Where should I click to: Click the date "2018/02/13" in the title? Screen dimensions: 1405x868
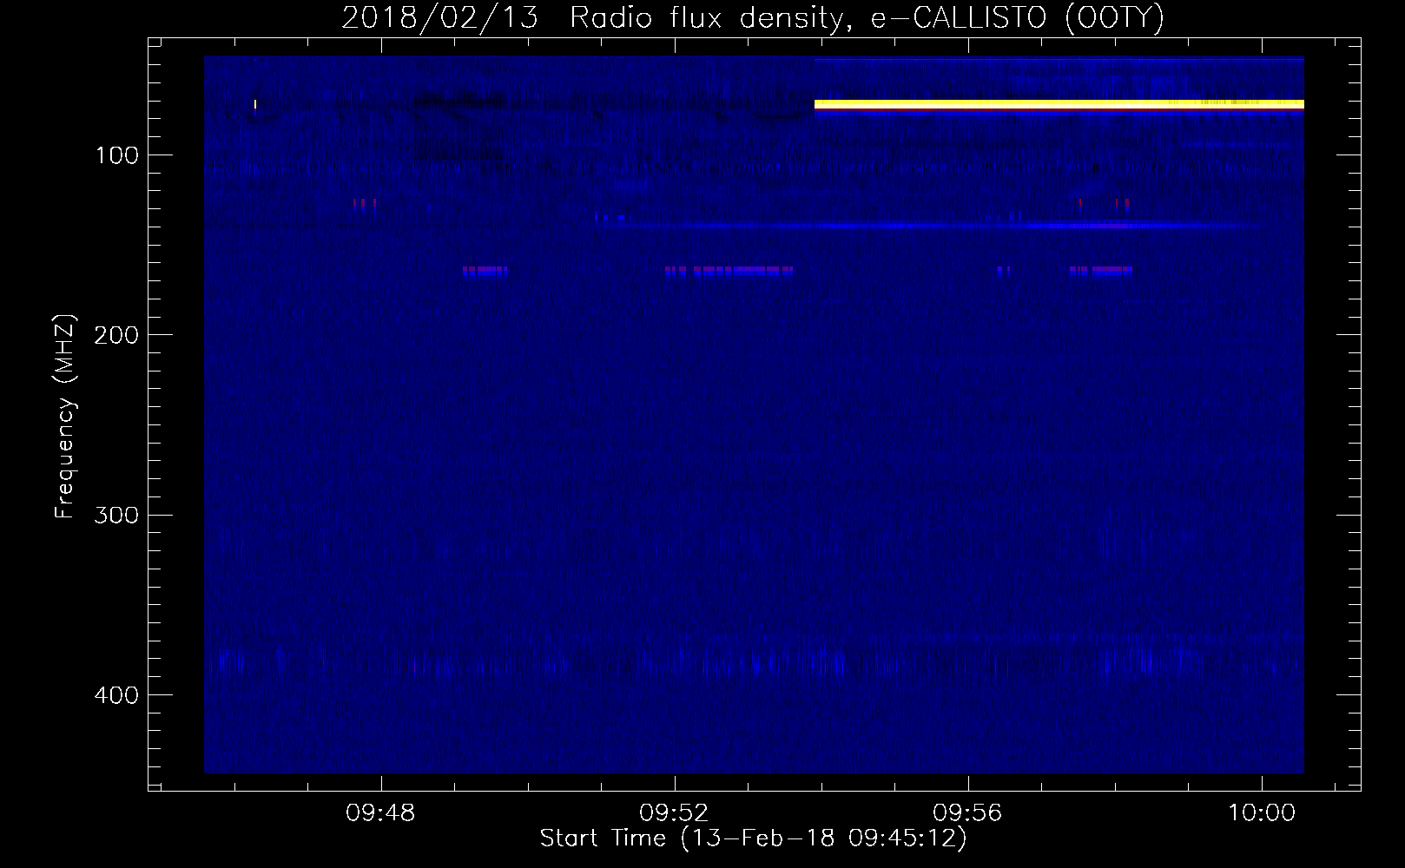[442, 17]
